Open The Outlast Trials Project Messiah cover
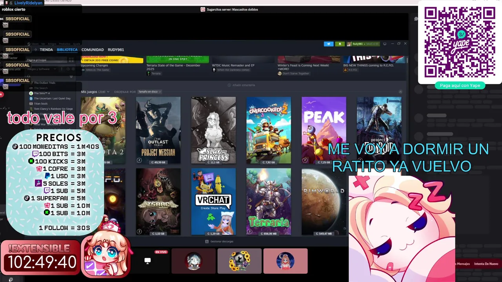 point(158,130)
